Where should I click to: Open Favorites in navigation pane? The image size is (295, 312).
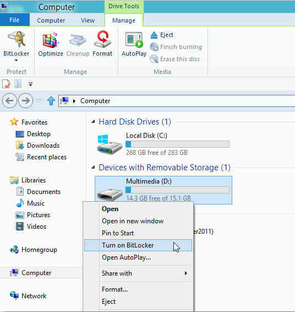tap(29, 122)
